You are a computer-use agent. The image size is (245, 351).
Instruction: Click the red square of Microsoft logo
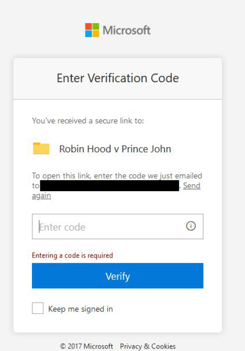89,26
